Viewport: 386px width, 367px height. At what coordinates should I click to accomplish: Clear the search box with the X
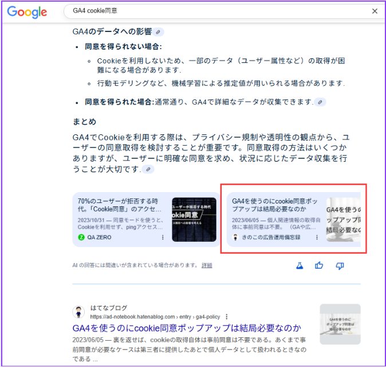(375, 11)
